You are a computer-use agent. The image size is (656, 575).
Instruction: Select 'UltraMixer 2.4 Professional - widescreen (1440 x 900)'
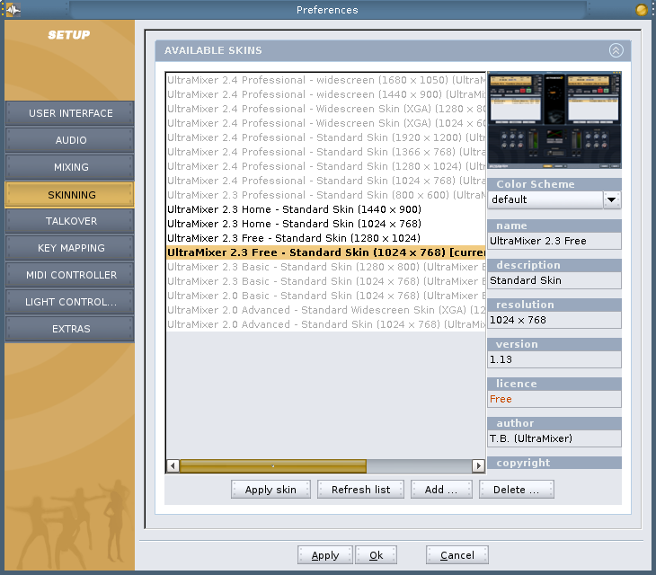tap(325, 94)
